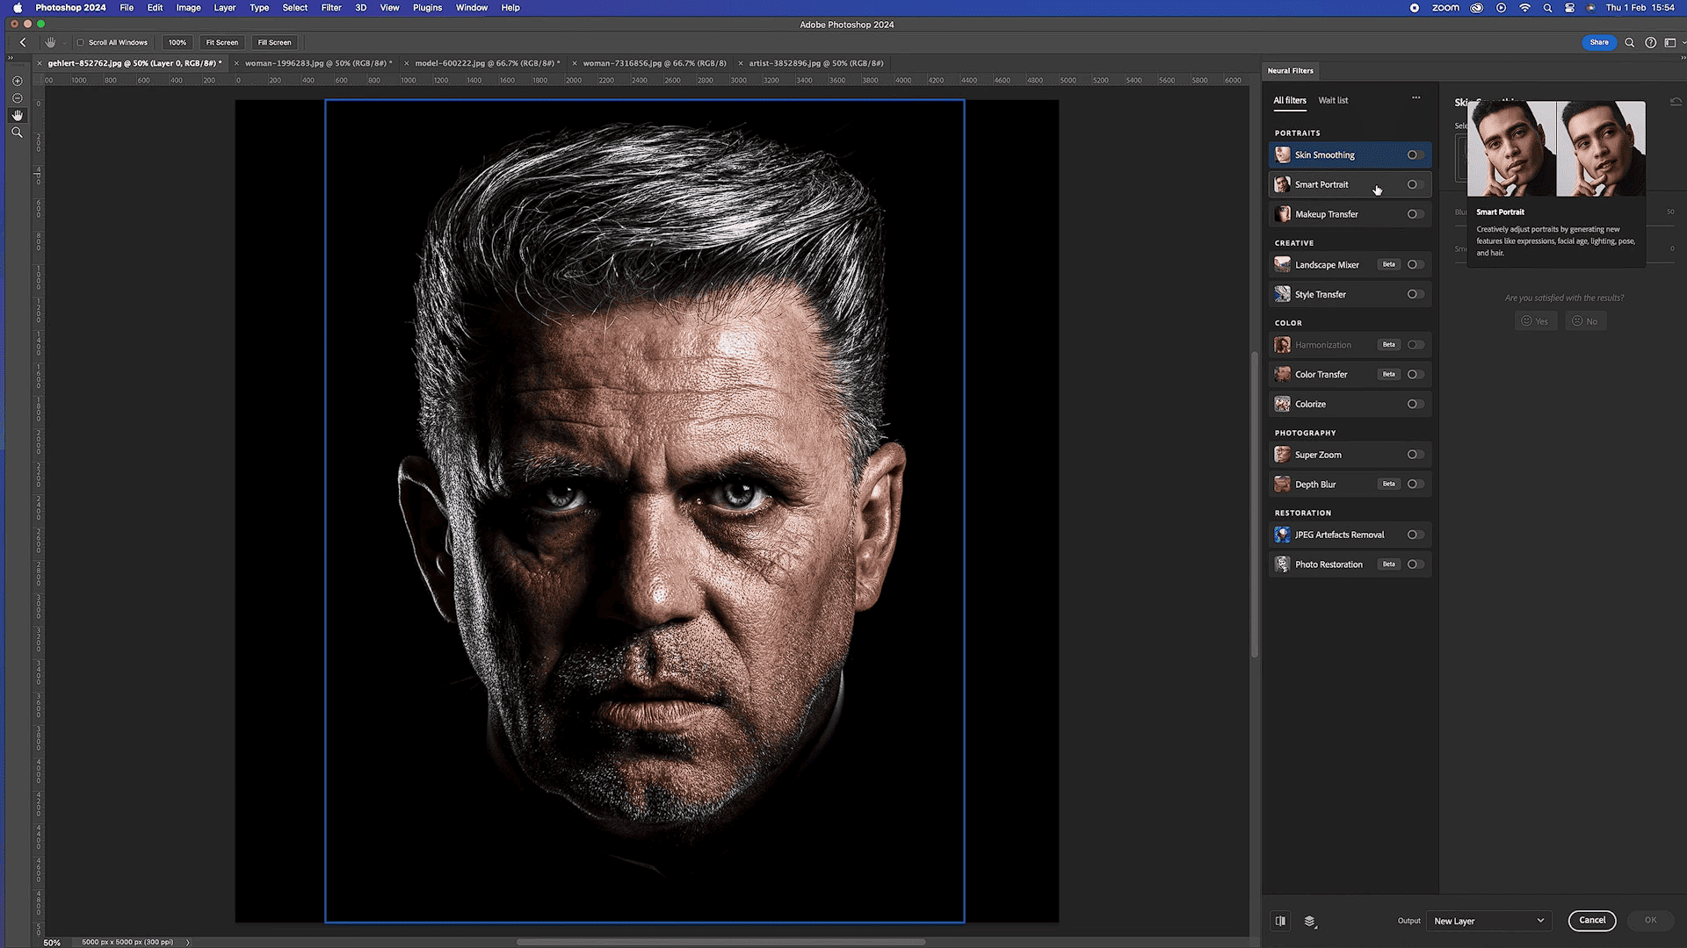1687x948 pixels.
Task: Open Photoshop search magnifier icon
Action: click(x=1629, y=42)
